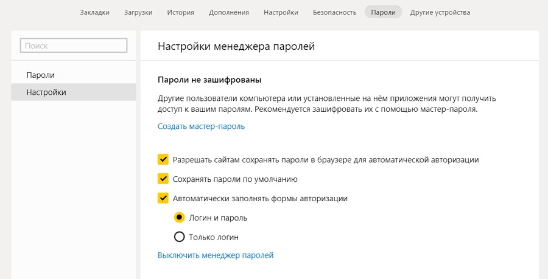Toggle the Сохранять пароли по умолчанию checkbox
This screenshot has height=279, width=548.
[x=163, y=179]
